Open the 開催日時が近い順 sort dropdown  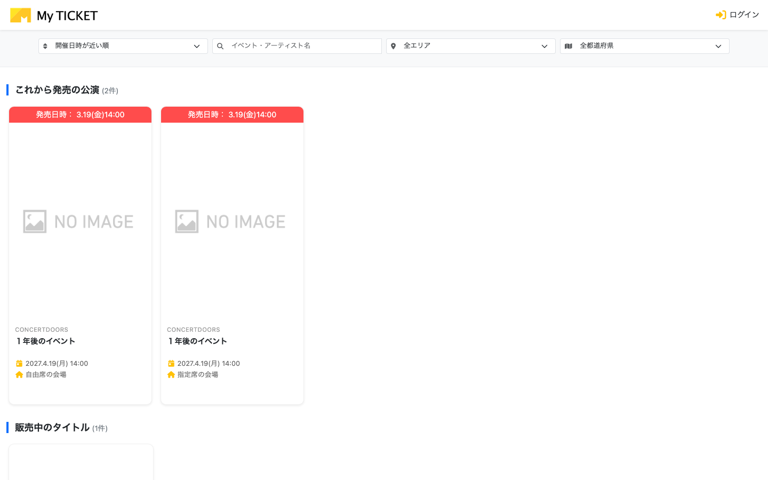point(123,46)
